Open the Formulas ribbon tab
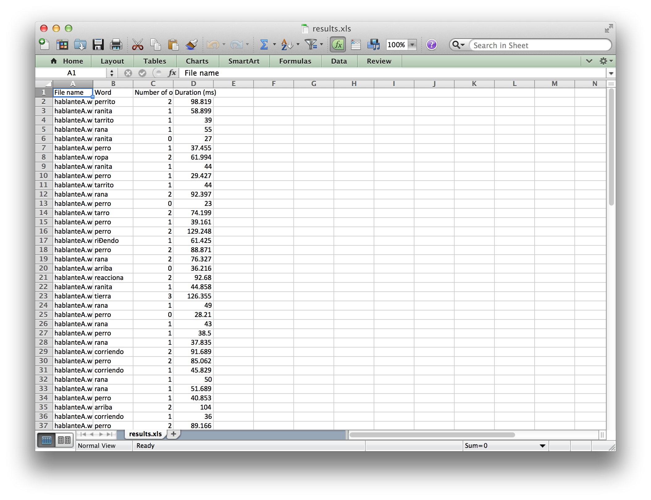Image resolution: width=651 pixels, height=500 pixels. pos(295,61)
